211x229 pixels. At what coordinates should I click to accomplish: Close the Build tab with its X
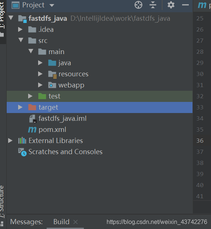[x=76, y=222]
